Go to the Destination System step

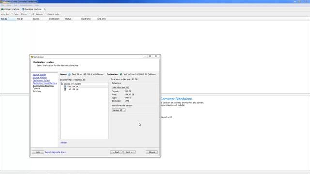[41, 81]
